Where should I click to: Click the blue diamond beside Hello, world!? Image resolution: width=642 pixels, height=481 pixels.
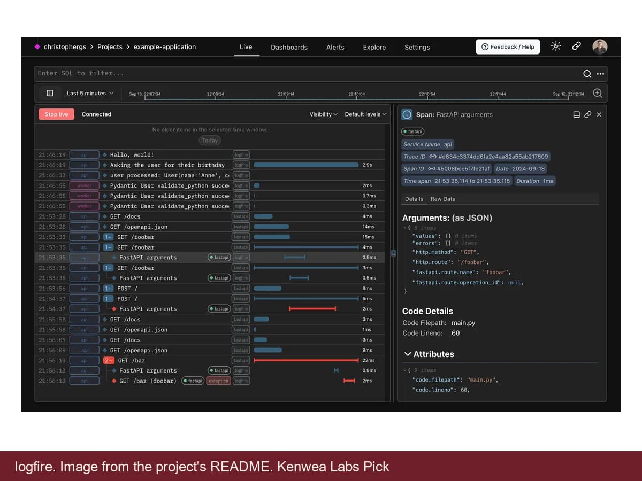pyautogui.click(x=105, y=155)
